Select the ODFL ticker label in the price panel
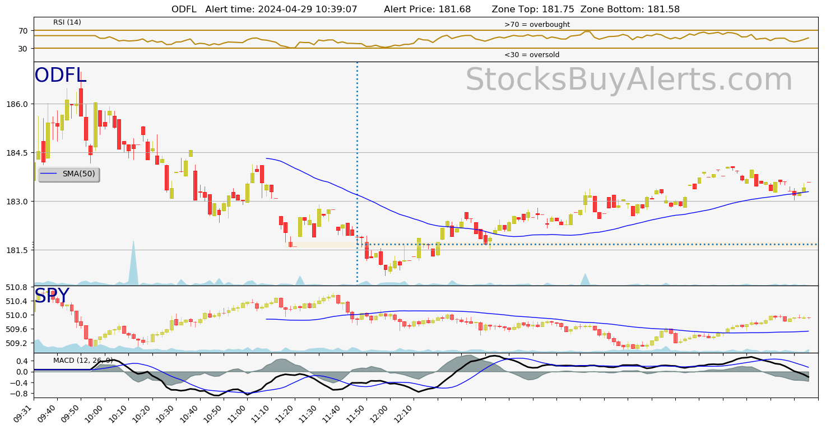The height and width of the screenshot is (430, 826). [x=60, y=76]
